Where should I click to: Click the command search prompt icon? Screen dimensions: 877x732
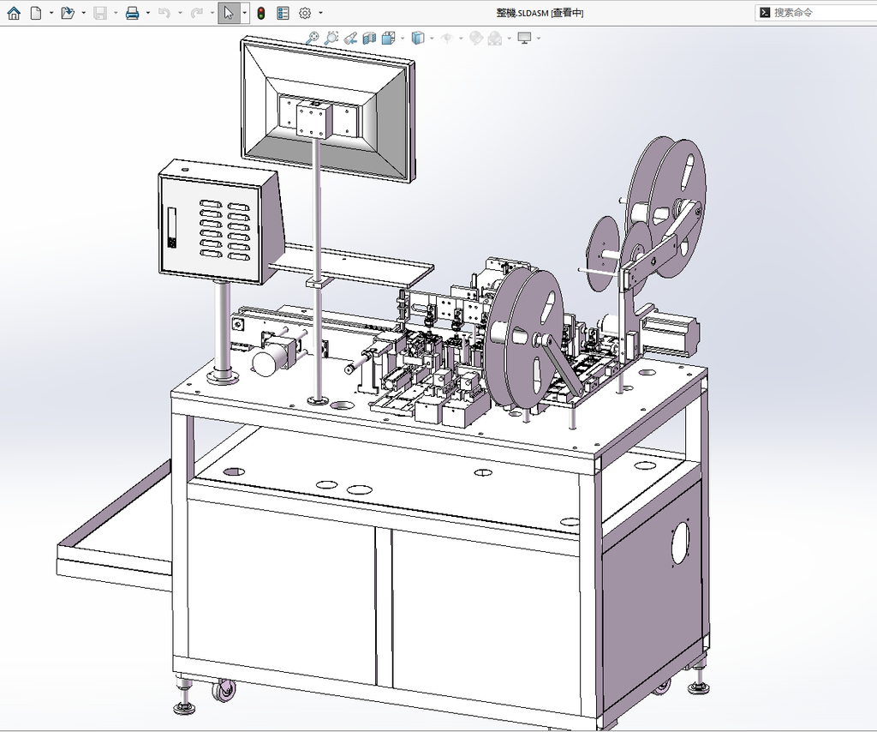coord(765,12)
